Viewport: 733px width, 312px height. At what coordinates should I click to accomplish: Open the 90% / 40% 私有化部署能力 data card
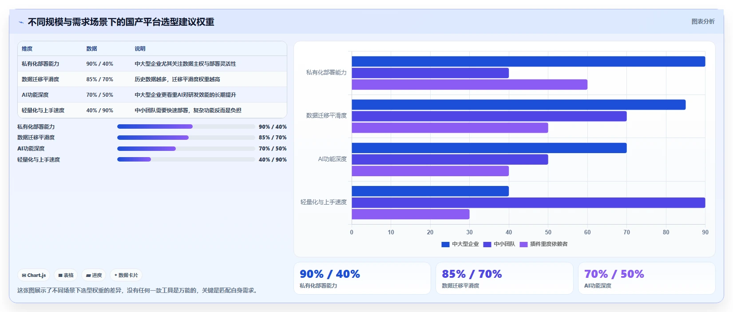point(362,278)
